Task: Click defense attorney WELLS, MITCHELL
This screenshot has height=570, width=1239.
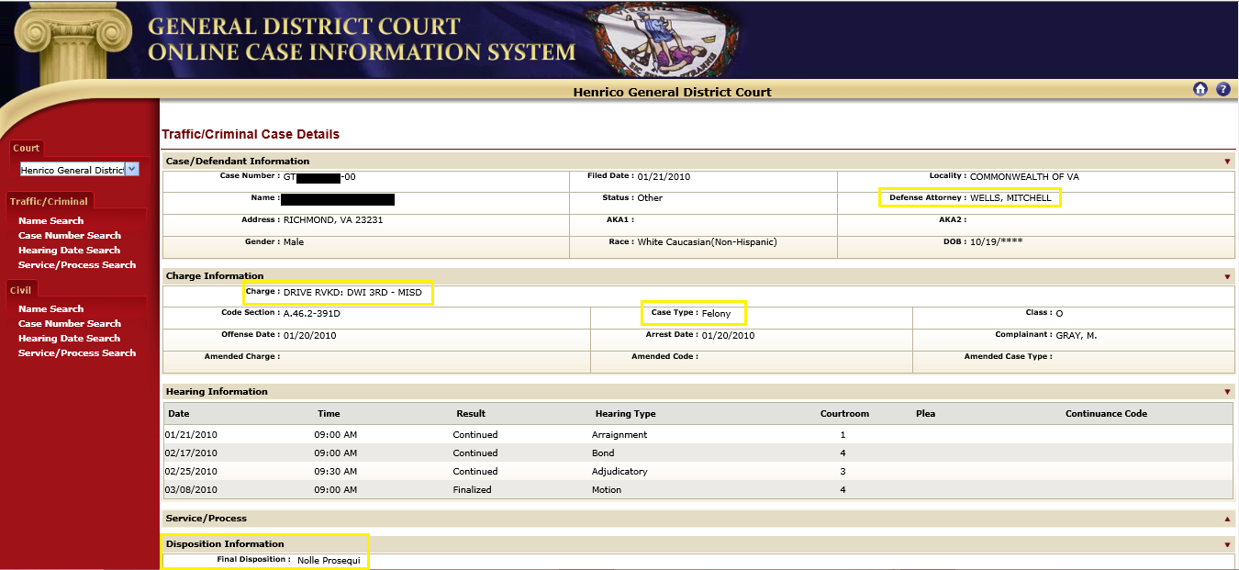Action: pos(1010,198)
